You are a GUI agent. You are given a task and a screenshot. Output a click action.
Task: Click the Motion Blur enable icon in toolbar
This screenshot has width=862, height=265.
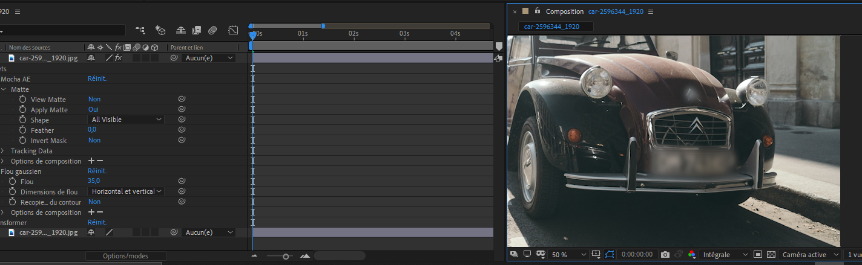[212, 30]
